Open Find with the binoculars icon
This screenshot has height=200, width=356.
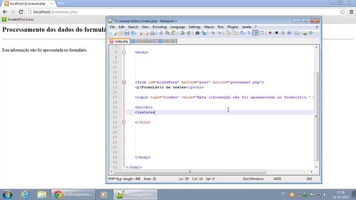pyautogui.click(x=197, y=33)
